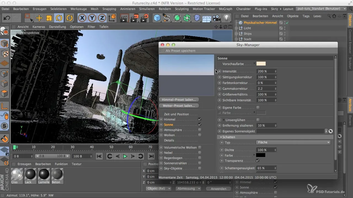This screenshot has height=198, width=353.
Task: Open Objekt (Rel) dropdown
Action: (158, 189)
